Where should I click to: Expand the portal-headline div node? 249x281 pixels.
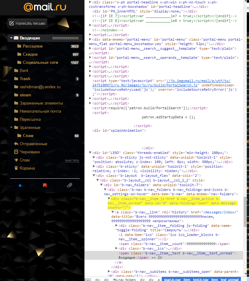point(90,2)
